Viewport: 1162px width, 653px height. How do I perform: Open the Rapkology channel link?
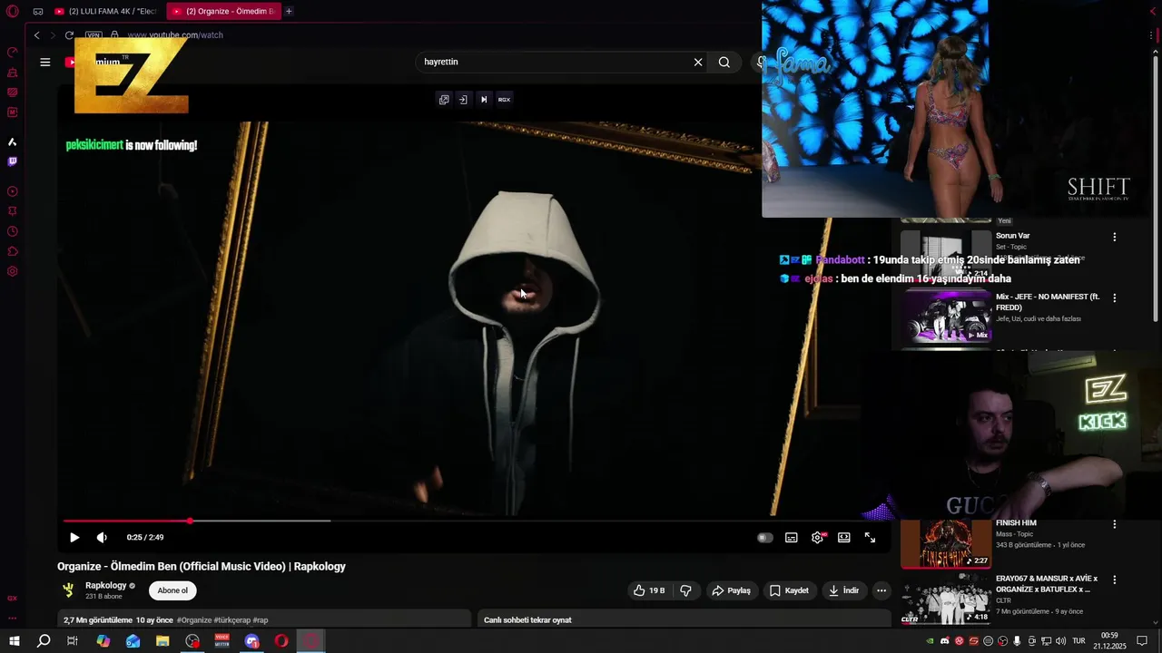(106, 586)
